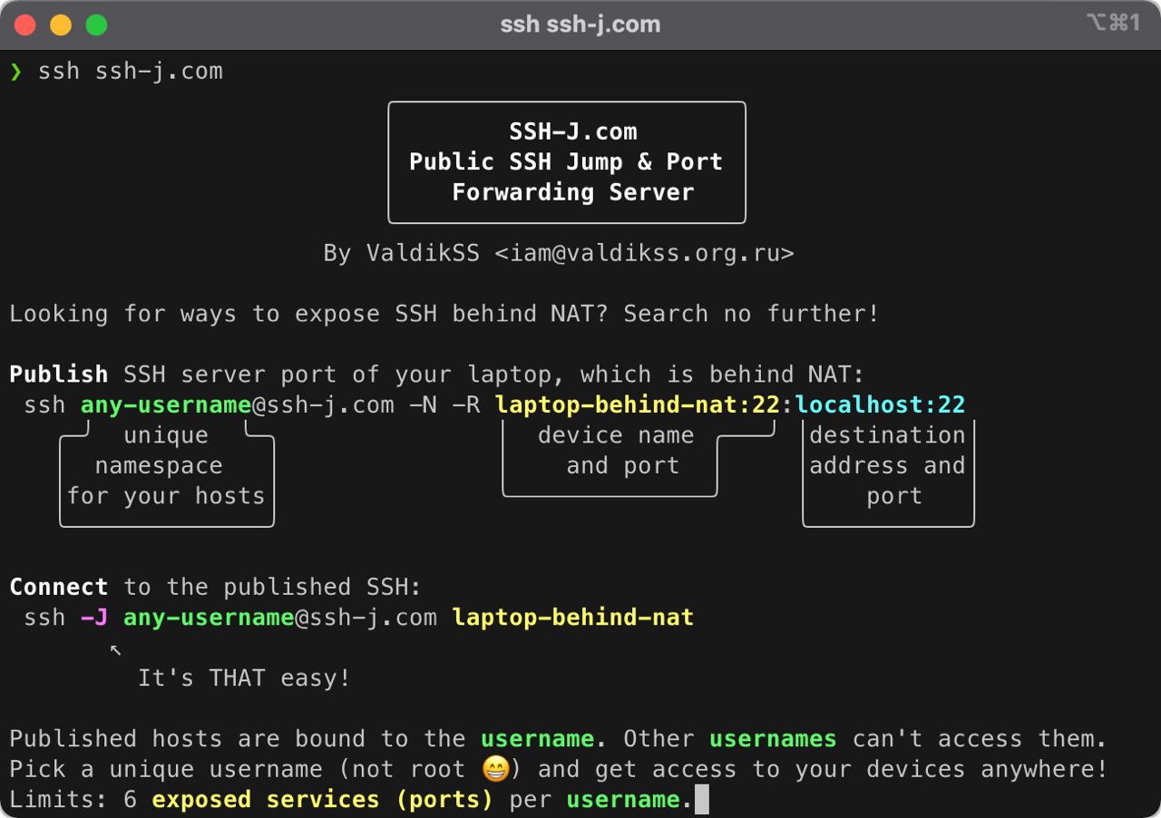Click green 'username.' in the Limits line
Viewport: 1161px width, 818px height.
(629, 800)
